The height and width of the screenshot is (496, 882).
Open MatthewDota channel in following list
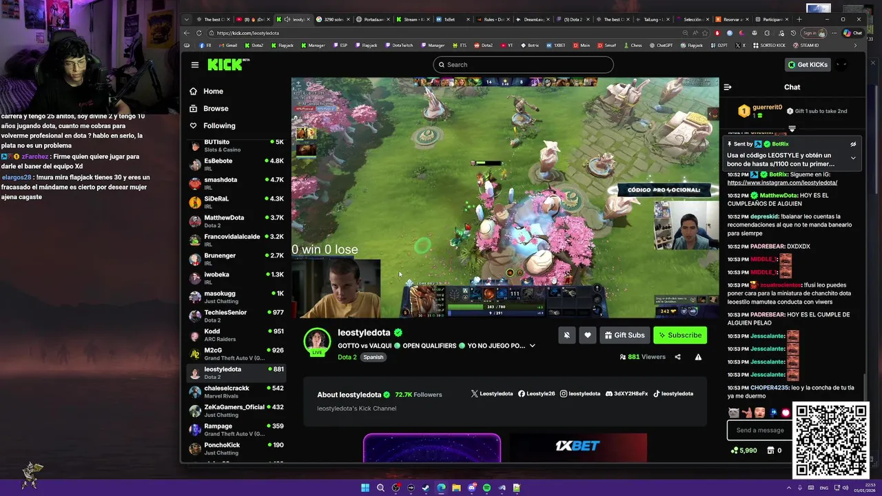click(x=236, y=221)
